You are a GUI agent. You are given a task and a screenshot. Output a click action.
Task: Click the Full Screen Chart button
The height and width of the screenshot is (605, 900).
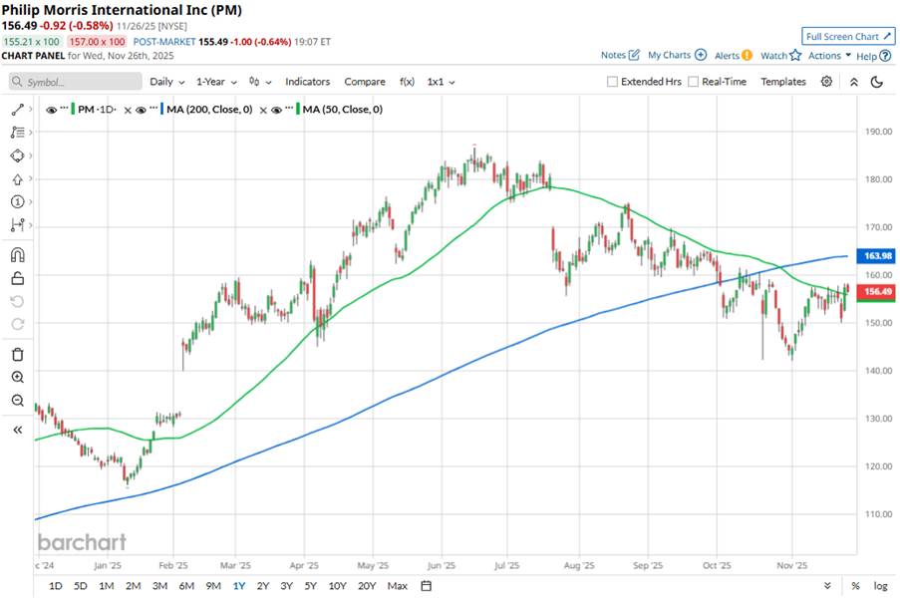click(845, 36)
